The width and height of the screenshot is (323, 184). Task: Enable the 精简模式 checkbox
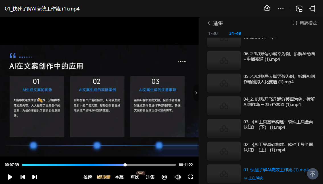[295, 23]
